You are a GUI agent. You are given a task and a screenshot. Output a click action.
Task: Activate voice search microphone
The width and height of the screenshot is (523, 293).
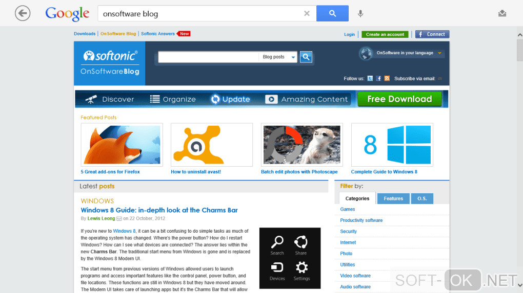[x=360, y=13]
